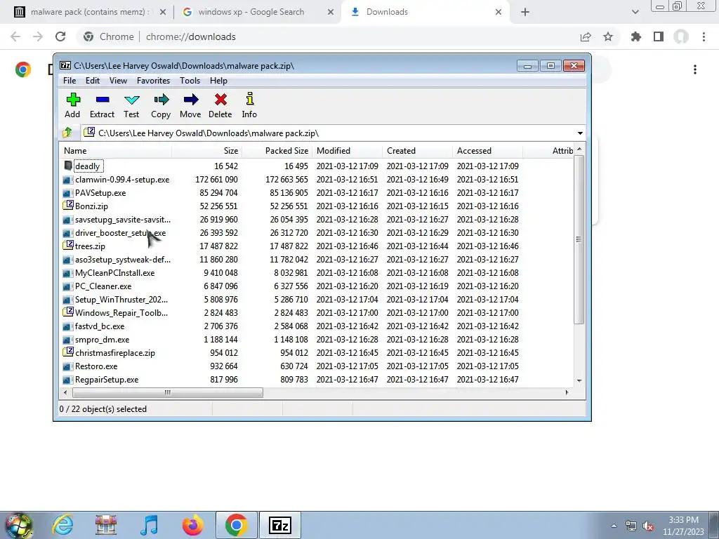Viewport: 719px width, 539px height.
Task: Open Downloads page three-dot menu
Action: coord(695,69)
